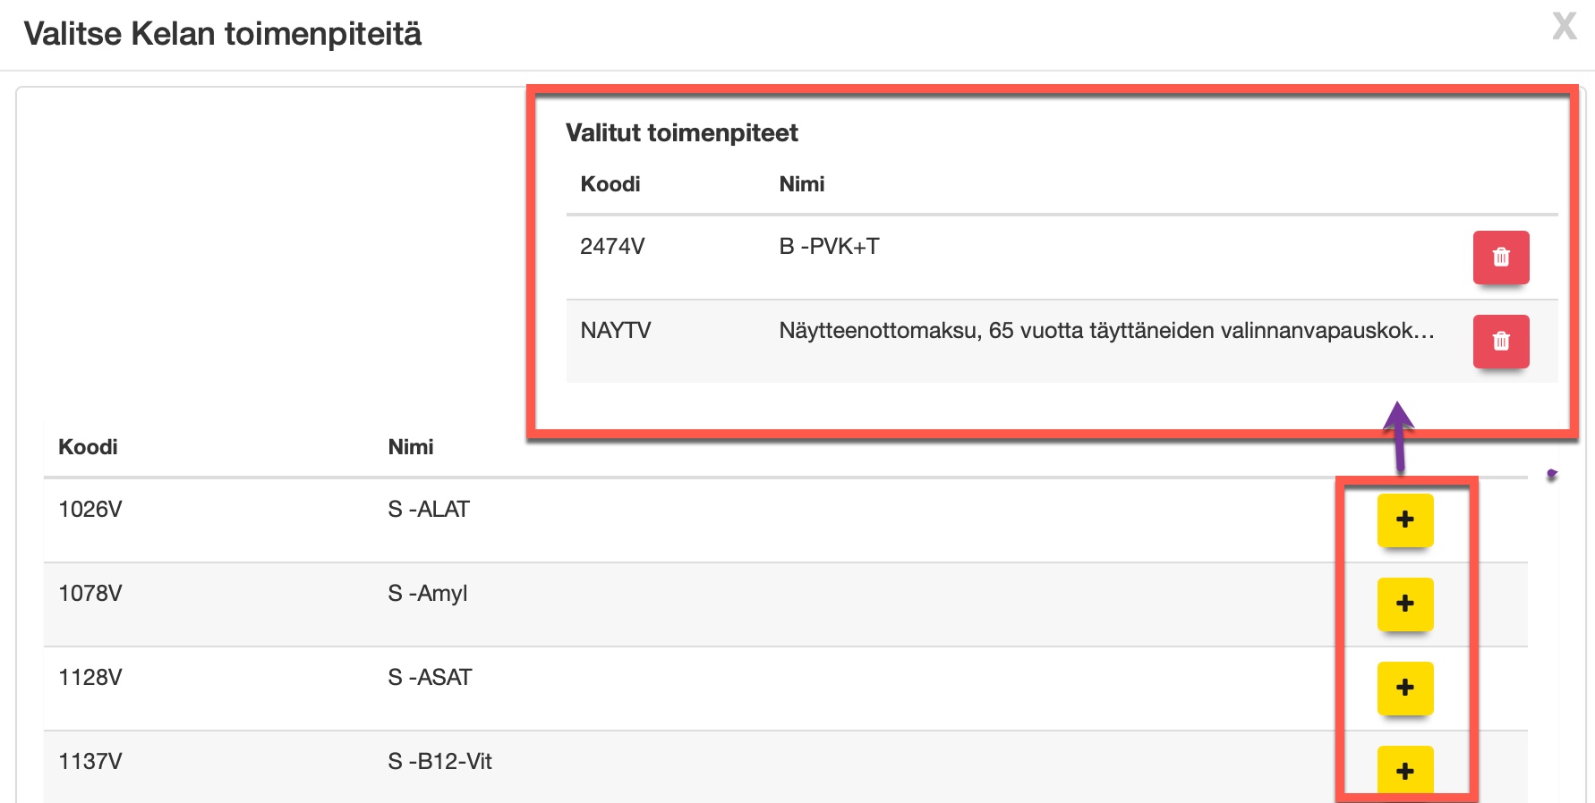Screen dimensions: 1595x803
Task: Click the Koodi header in the available procedures table
Action: coord(88,447)
